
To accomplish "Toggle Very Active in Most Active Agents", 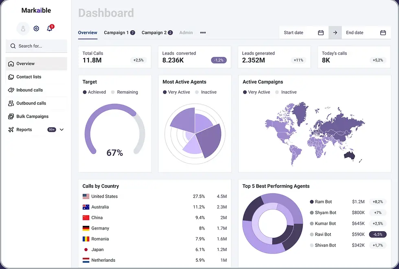I will 176,92.
